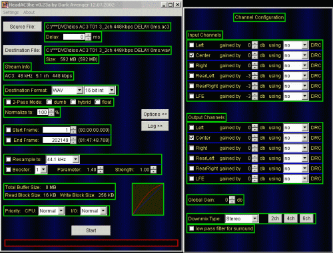Enable the 2-Pass Mode checkbox

9,102
